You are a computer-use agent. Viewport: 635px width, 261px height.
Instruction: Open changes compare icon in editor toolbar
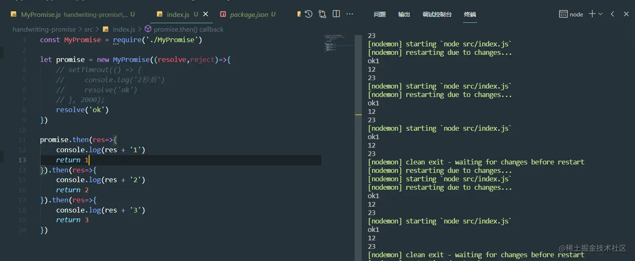323,14
